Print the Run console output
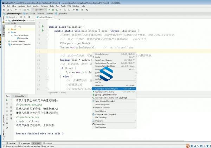 pyautogui.click(x=11, y=115)
